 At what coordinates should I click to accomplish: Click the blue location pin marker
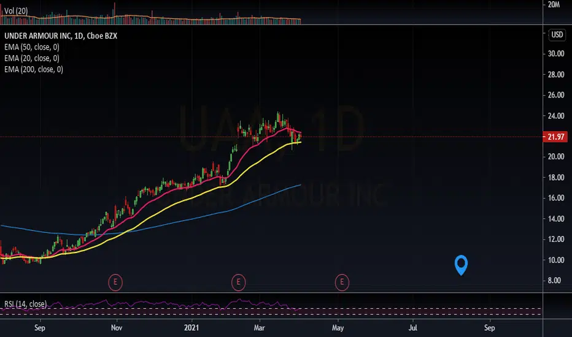(461, 265)
